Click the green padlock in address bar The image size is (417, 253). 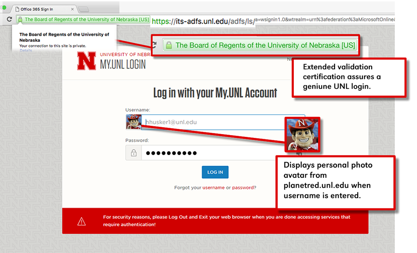[20, 19]
